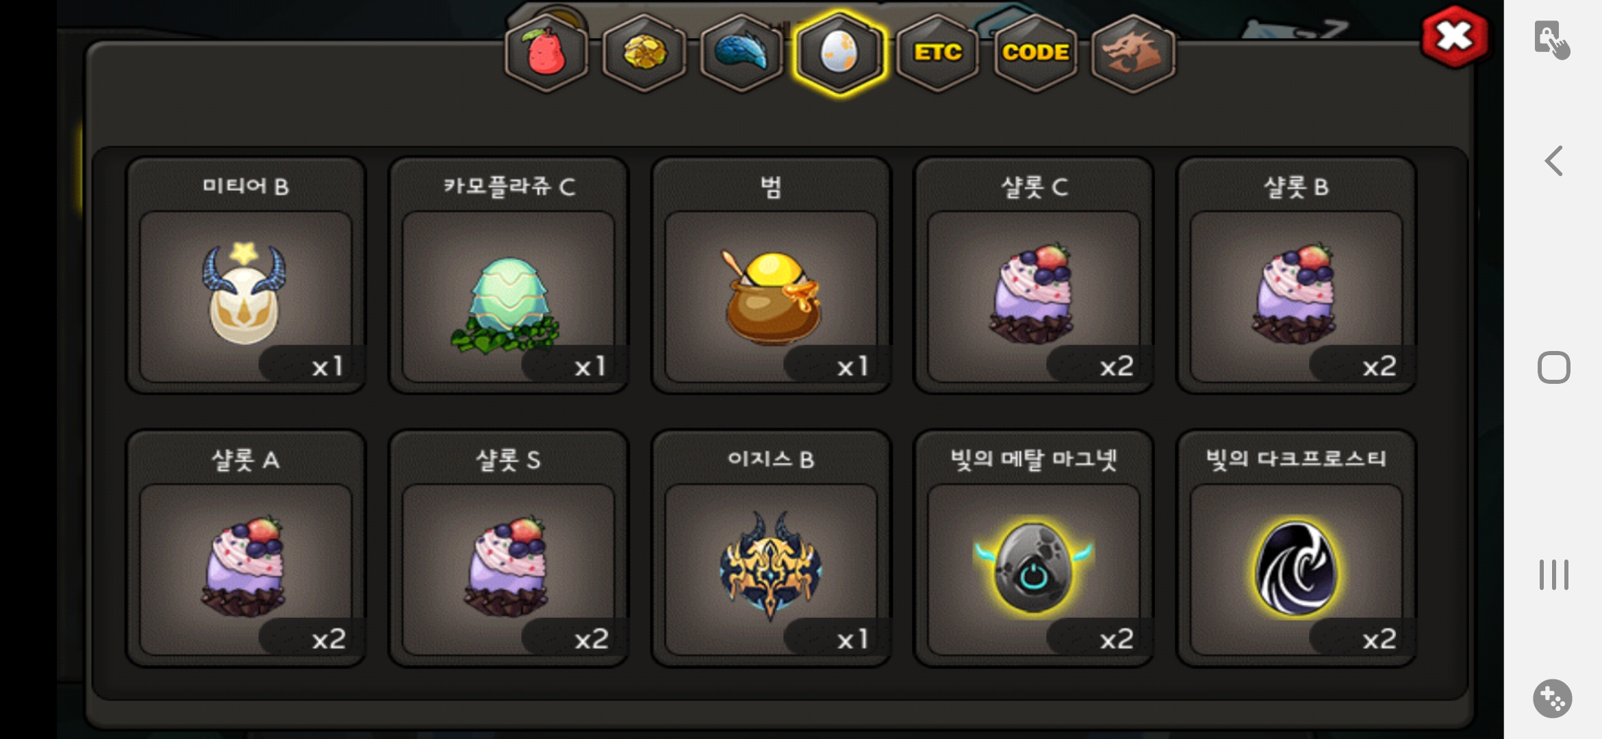Open the strawberry food category tab
Image resolution: width=1602 pixels, height=739 pixels.
[x=546, y=52]
